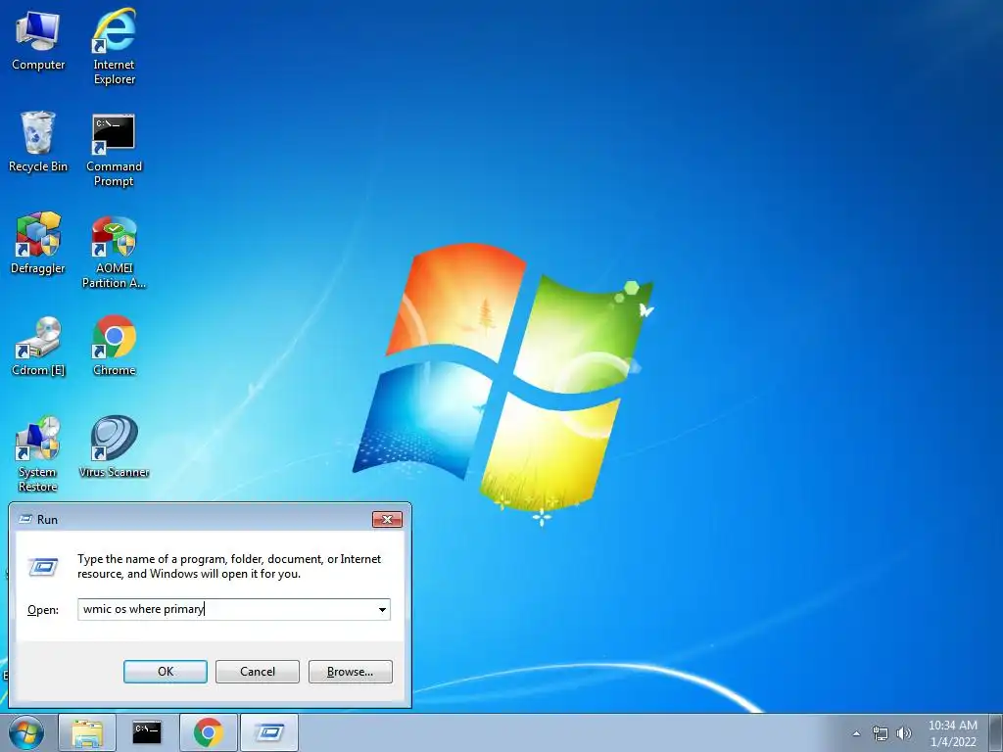Click OK in the Run dialog
This screenshot has width=1003, height=752.
(x=165, y=672)
